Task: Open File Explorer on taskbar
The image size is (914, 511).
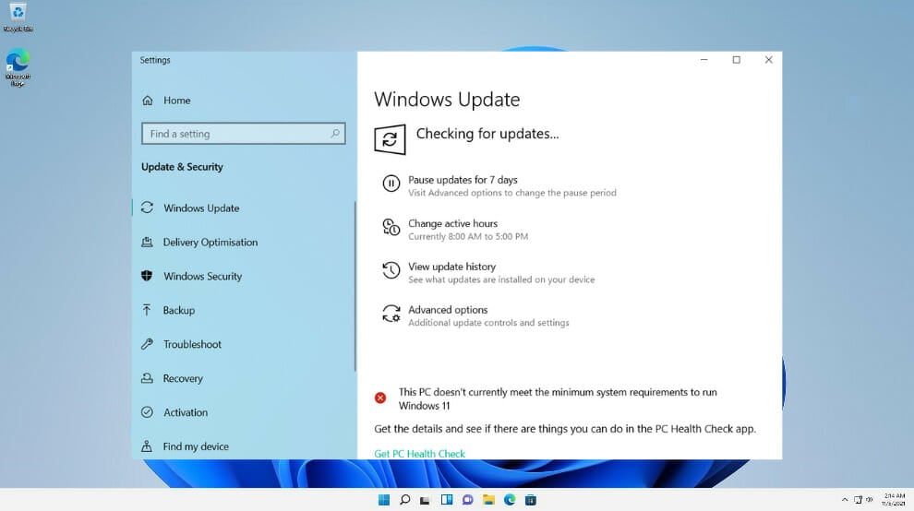Action: [x=488, y=500]
